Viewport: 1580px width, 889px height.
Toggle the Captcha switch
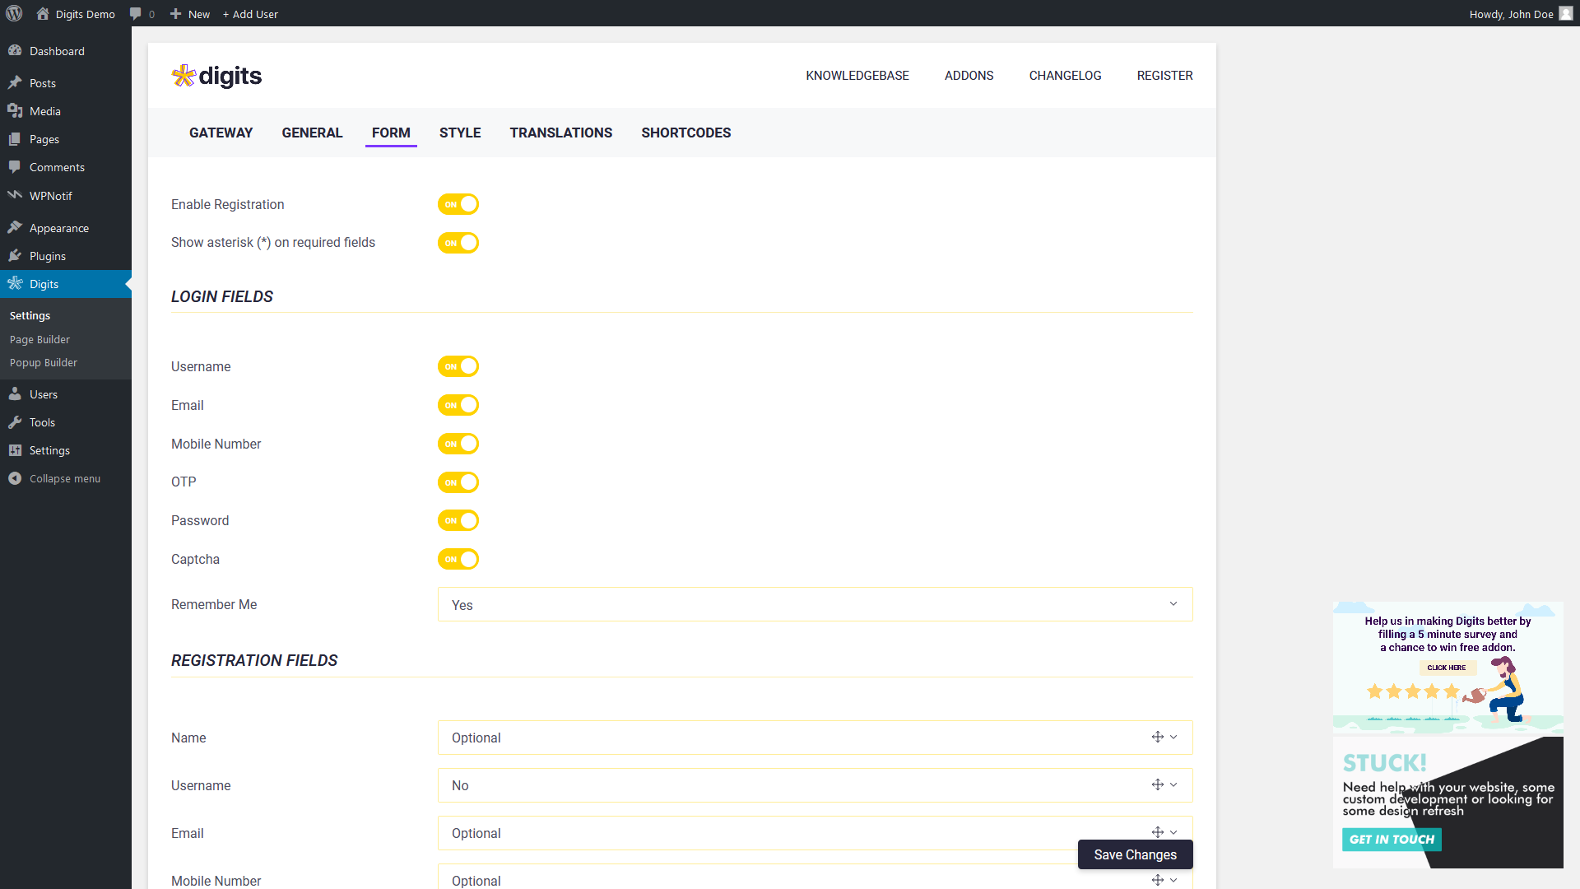coord(458,559)
